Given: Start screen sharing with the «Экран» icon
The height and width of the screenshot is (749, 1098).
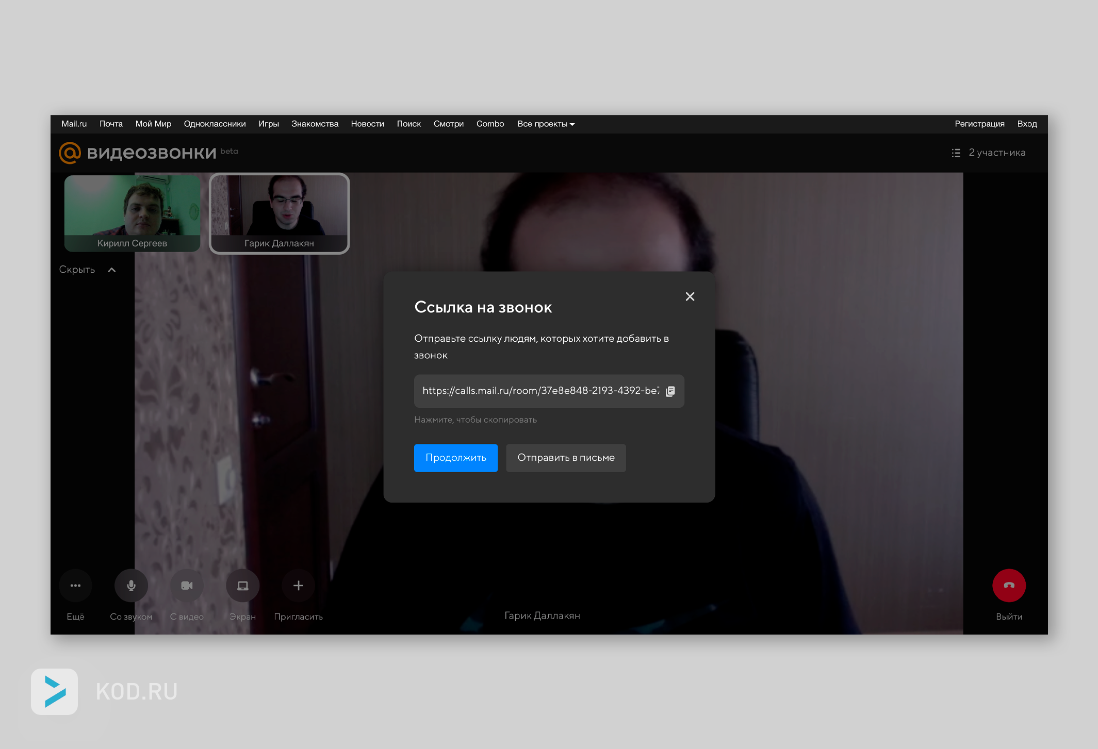Looking at the screenshot, I should click(242, 585).
